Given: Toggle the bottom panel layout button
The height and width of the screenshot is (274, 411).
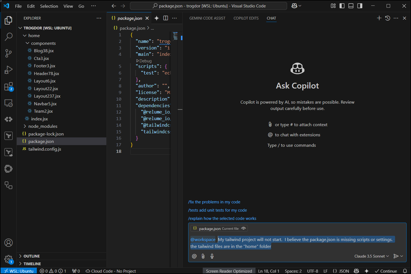Looking at the screenshot, I should click(x=351, y=6).
